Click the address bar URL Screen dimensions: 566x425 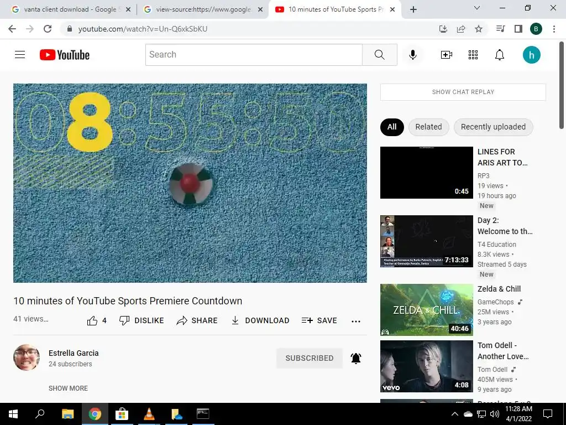pyautogui.click(x=143, y=29)
